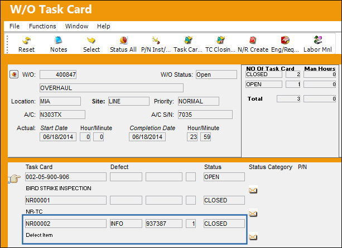The image size is (342, 248).
Task: Click the Priority field NORMAL
Action: [199, 101]
